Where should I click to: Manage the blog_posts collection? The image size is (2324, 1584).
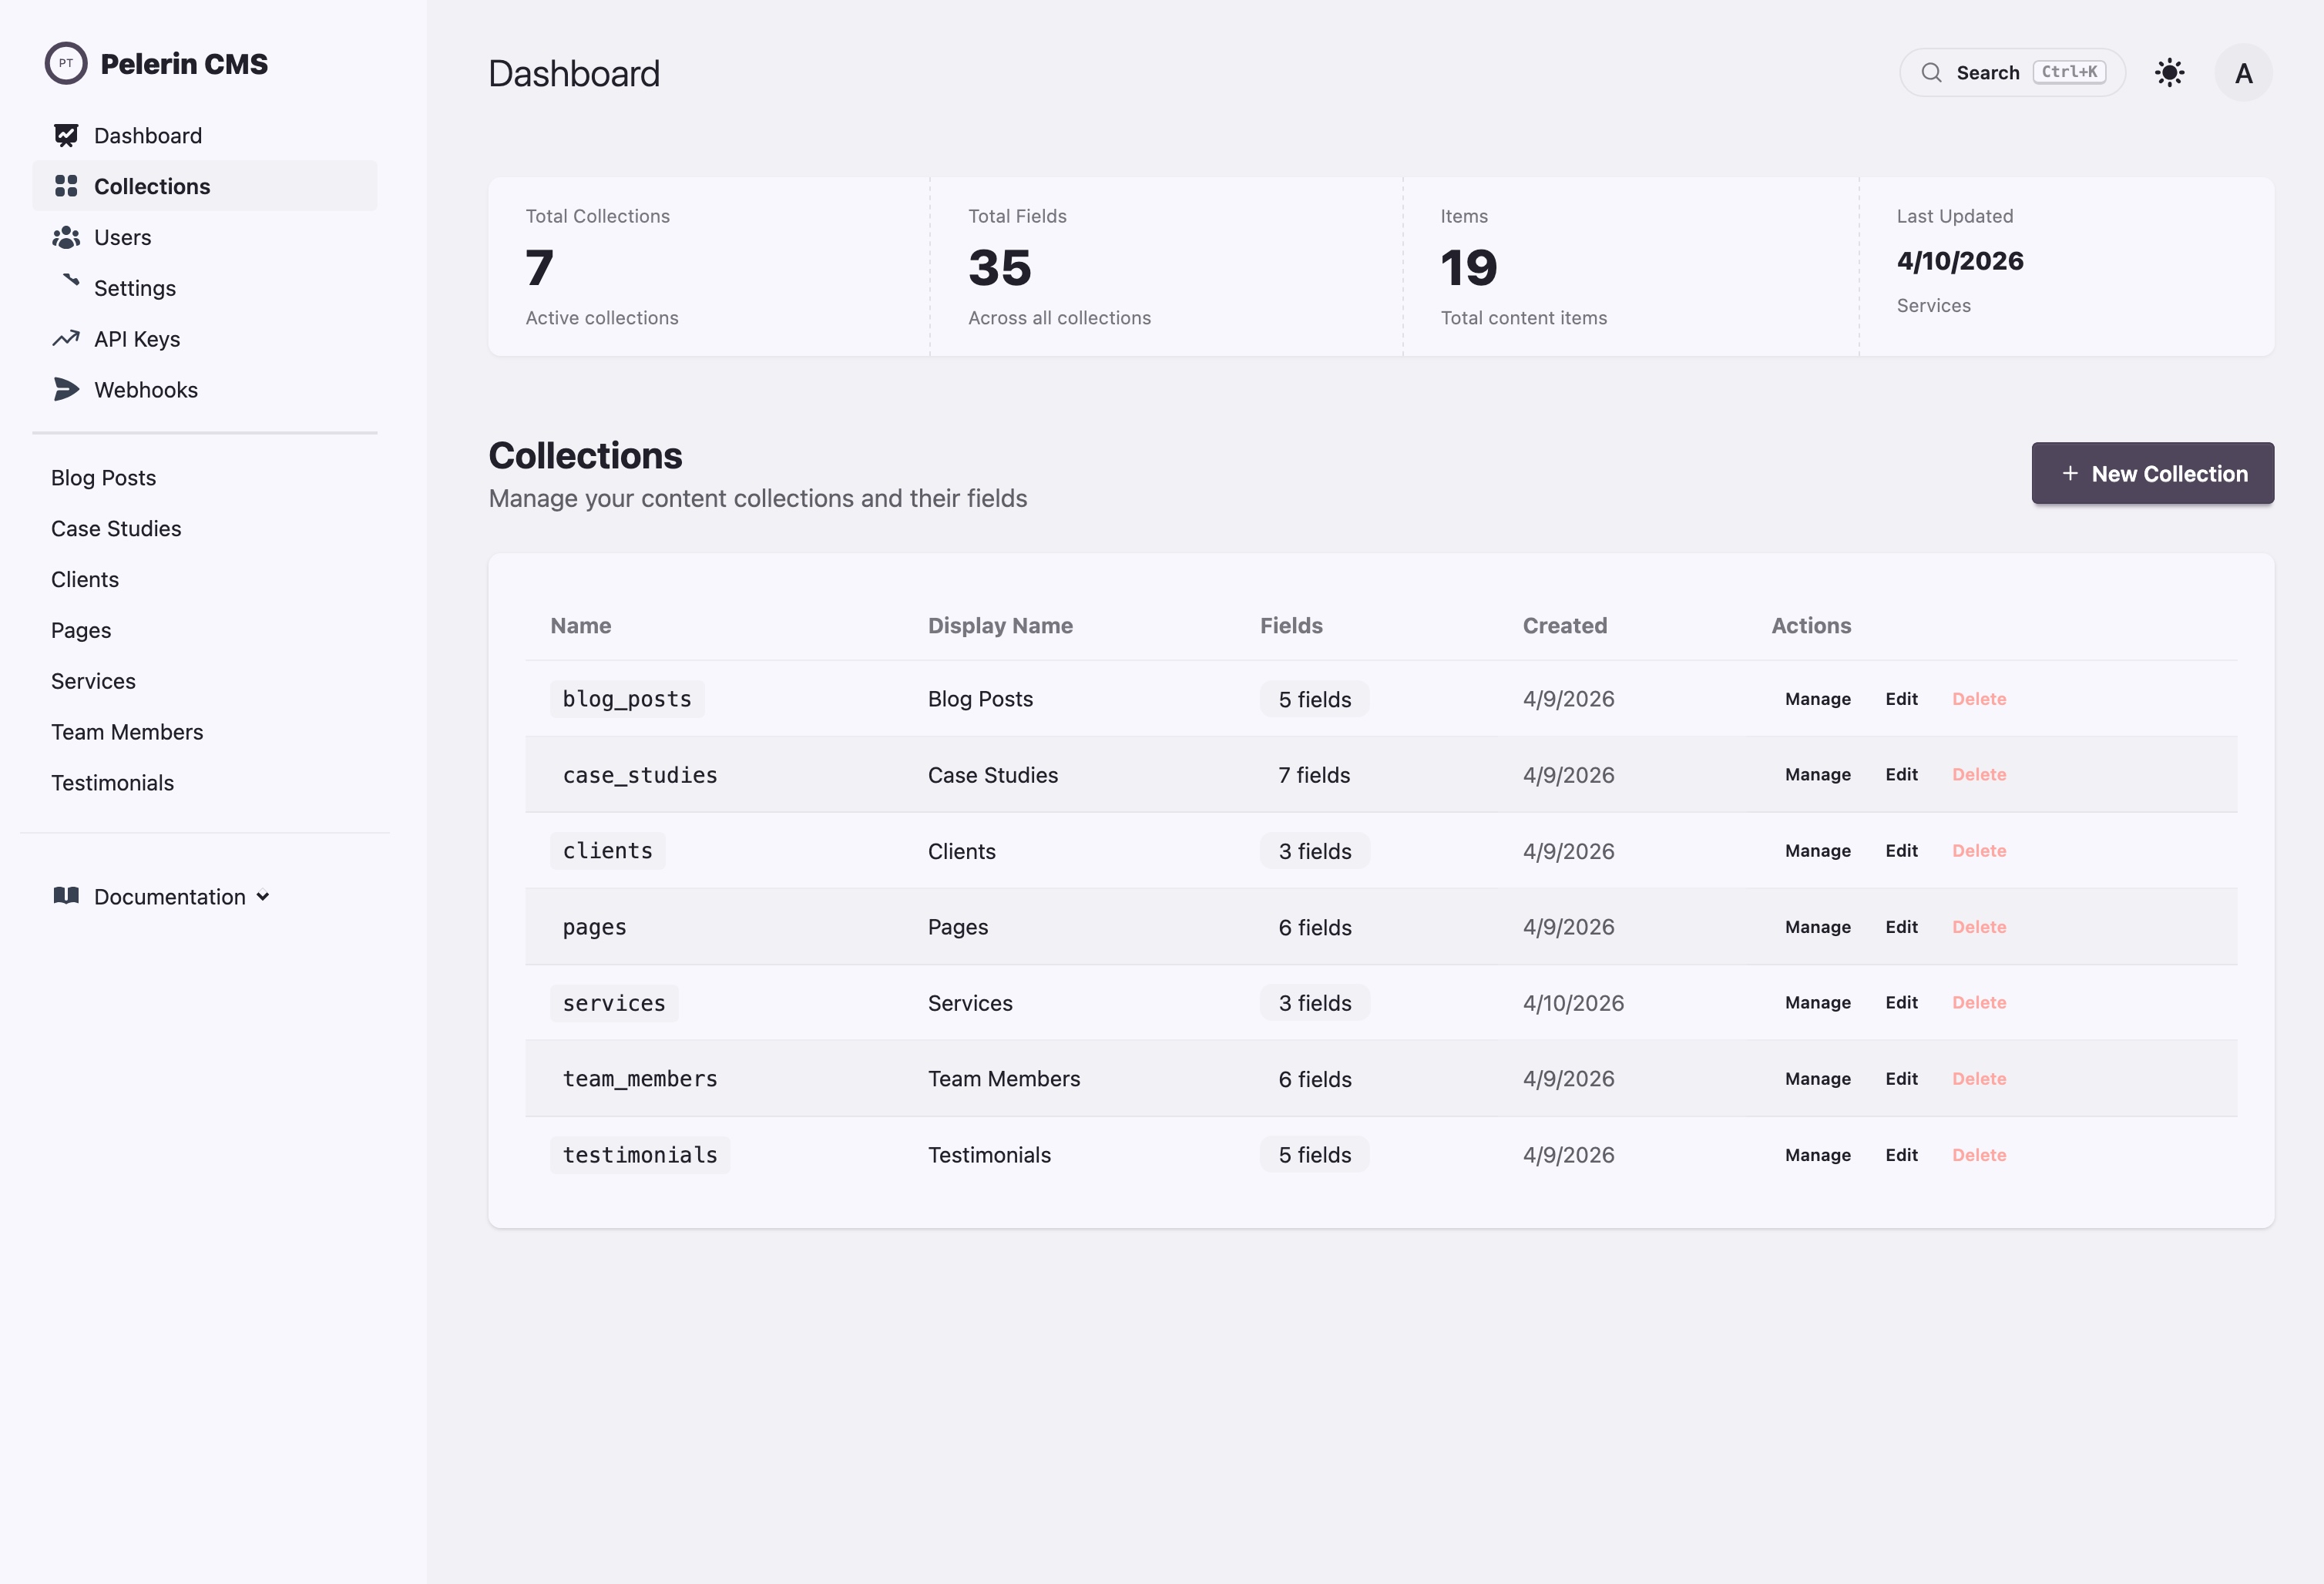pyautogui.click(x=1817, y=698)
